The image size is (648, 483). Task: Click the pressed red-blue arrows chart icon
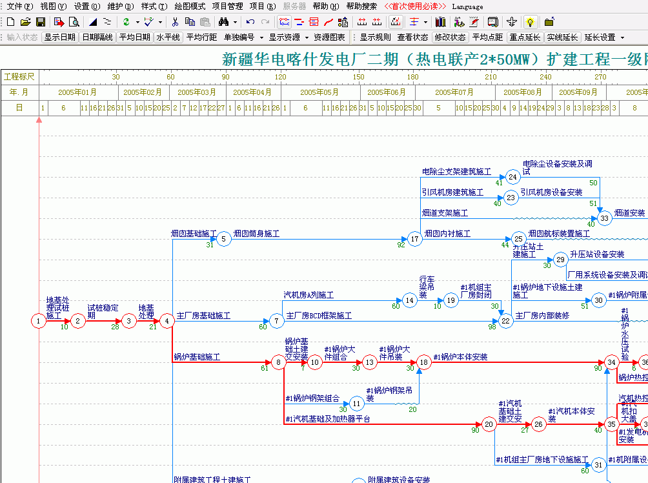[396, 22]
